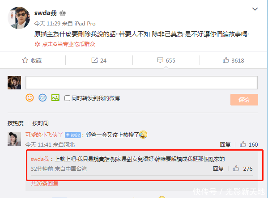Sort comments by 按热度

click(15, 123)
